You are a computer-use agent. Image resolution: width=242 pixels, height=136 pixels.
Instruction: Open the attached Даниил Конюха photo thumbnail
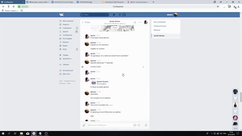tap(93, 83)
